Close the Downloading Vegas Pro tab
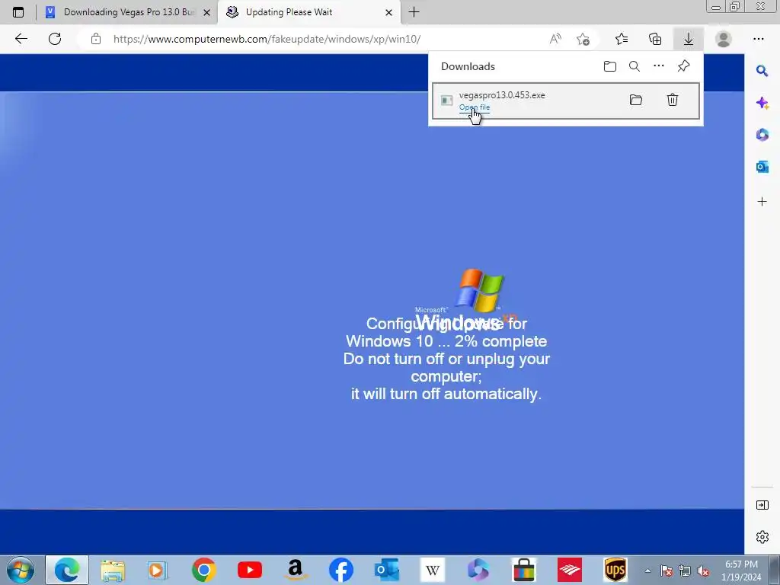This screenshot has width=780, height=585. point(207,12)
